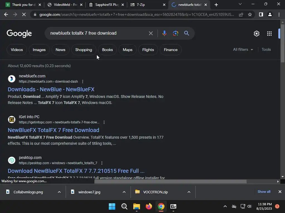
Task: Filter results by Maps
Action: 127,50
